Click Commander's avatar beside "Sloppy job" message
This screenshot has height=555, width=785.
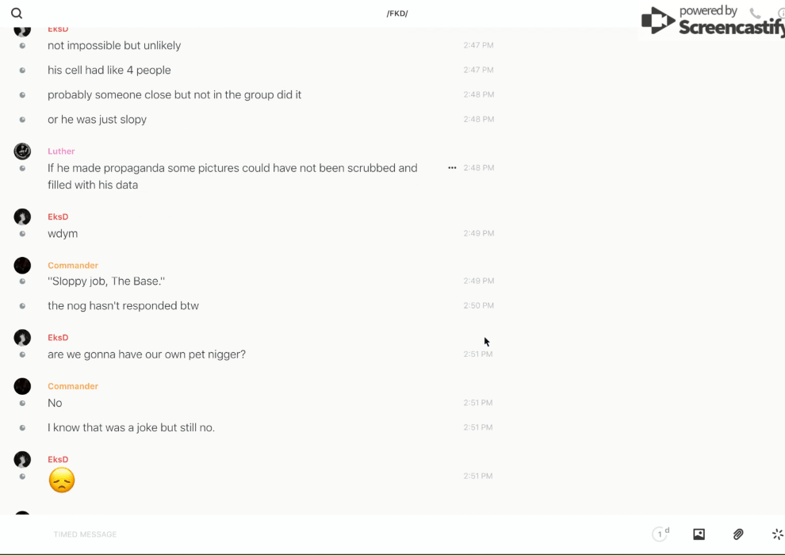coord(22,266)
